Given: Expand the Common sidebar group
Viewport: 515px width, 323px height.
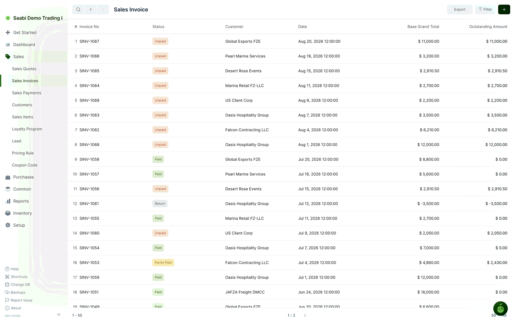Looking at the screenshot, I should (x=22, y=189).
